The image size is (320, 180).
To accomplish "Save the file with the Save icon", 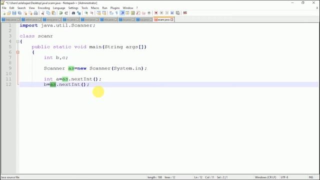I will [x=14, y=13].
